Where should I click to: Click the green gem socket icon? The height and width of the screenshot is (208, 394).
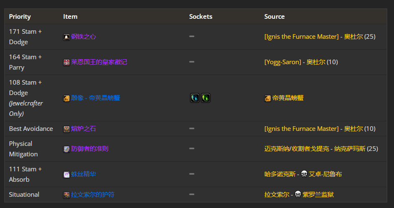coord(205,98)
